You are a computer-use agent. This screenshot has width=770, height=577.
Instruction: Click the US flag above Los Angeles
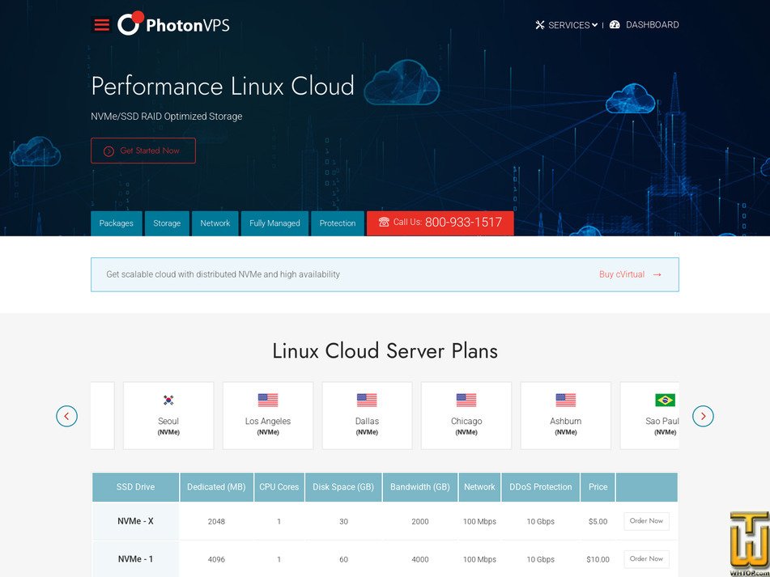[x=268, y=400]
